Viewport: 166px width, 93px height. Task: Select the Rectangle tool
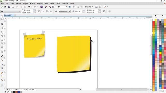tap(2, 40)
